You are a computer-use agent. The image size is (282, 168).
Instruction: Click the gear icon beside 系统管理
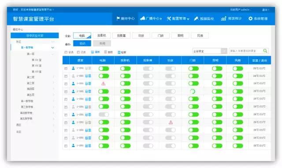[250, 18]
